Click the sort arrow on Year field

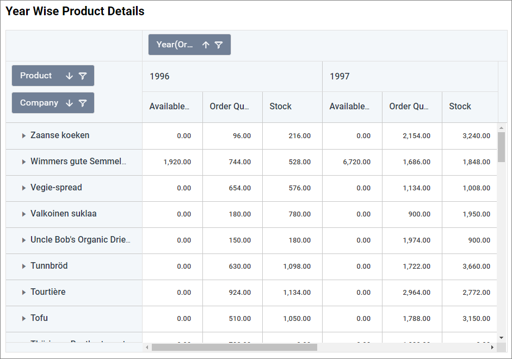click(x=206, y=45)
